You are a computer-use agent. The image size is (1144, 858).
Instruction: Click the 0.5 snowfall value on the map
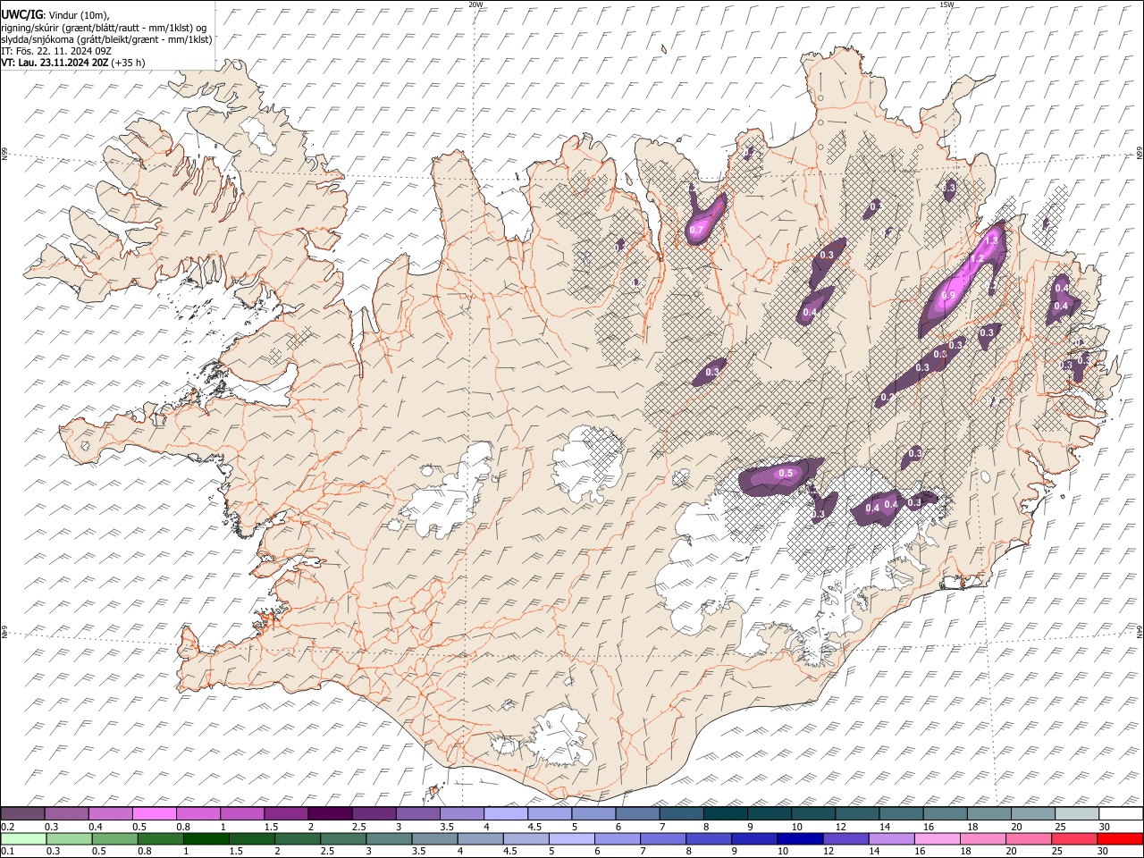pos(786,473)
